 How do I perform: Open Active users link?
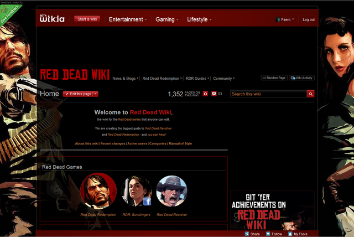pos(137,143)
